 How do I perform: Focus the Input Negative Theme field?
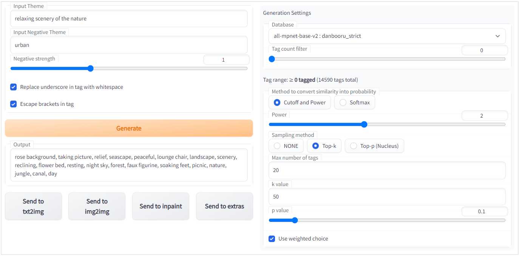(129, 45)
